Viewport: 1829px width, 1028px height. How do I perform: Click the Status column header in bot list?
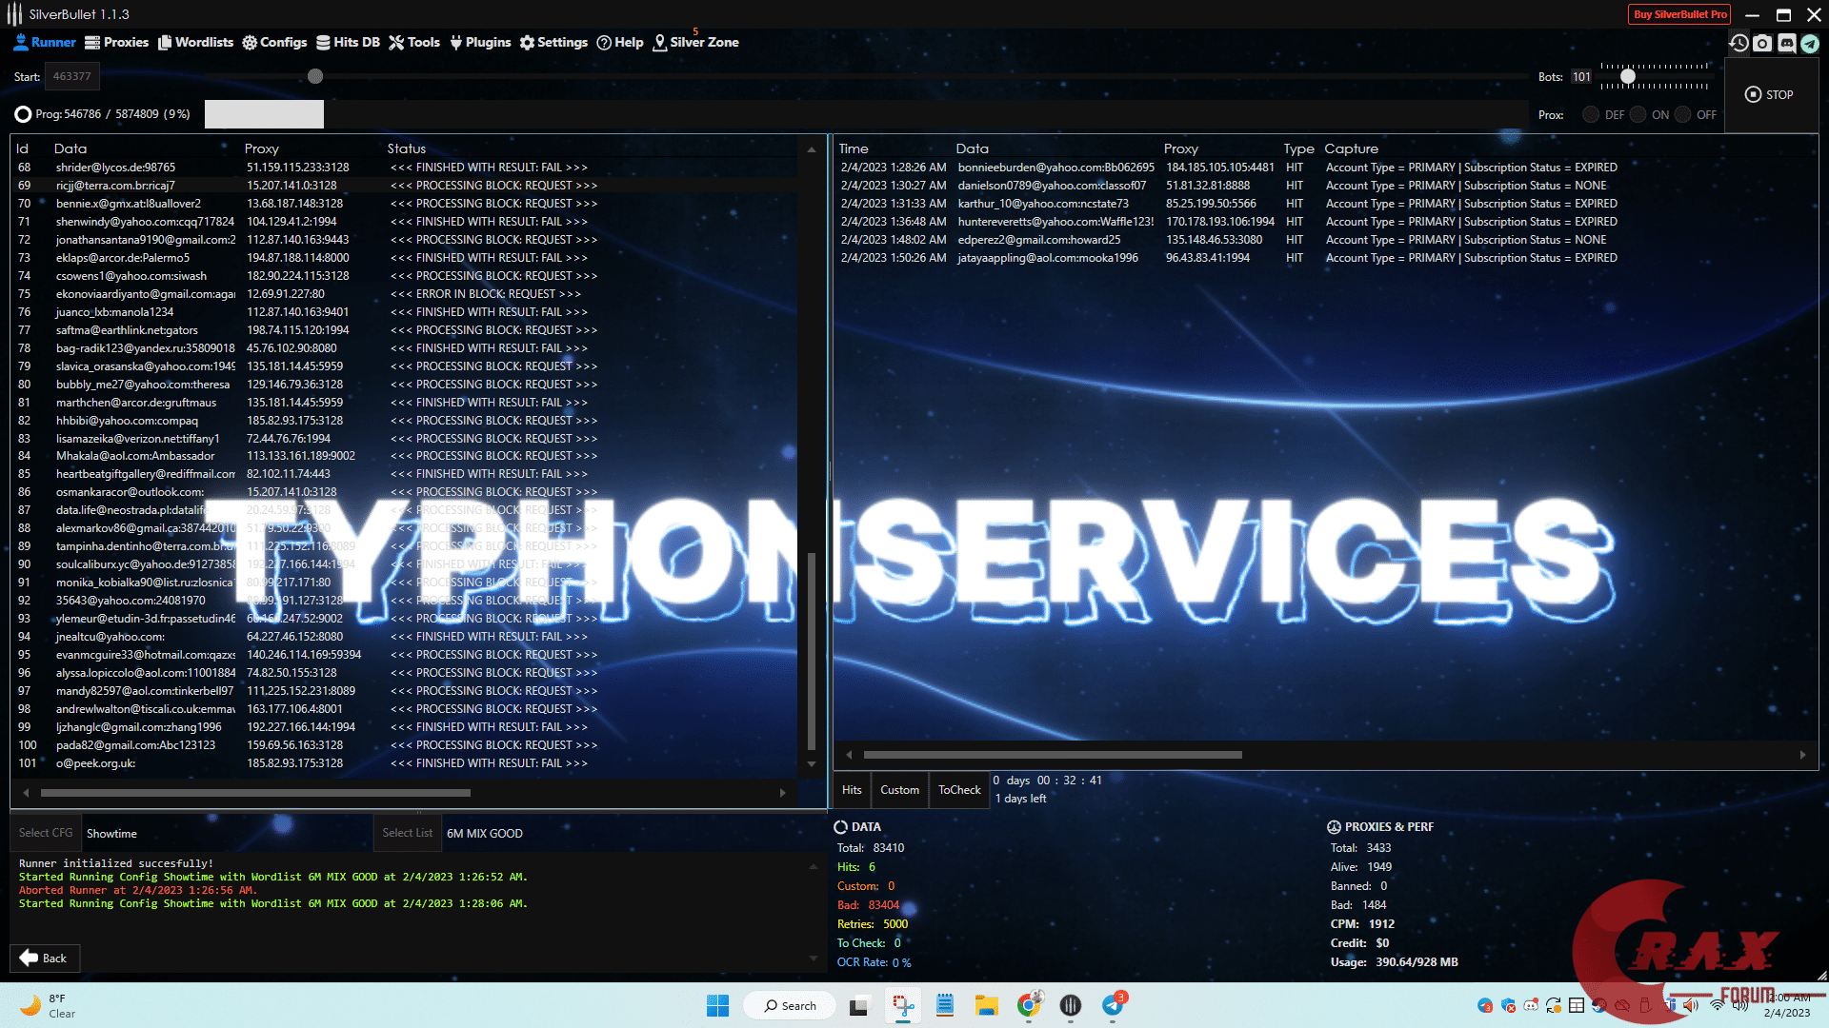point(407,148)
